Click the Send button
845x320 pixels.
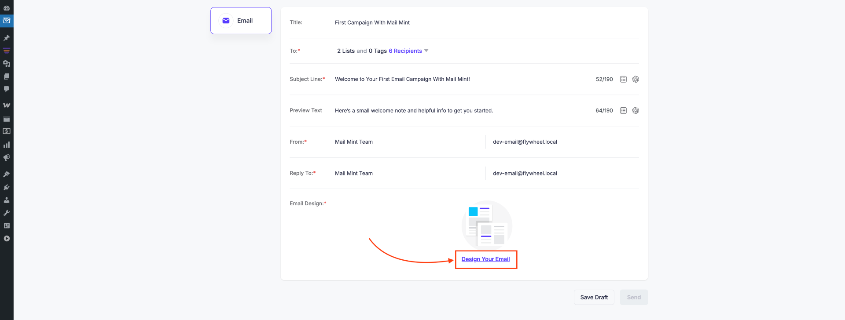(x=634, y=297)
